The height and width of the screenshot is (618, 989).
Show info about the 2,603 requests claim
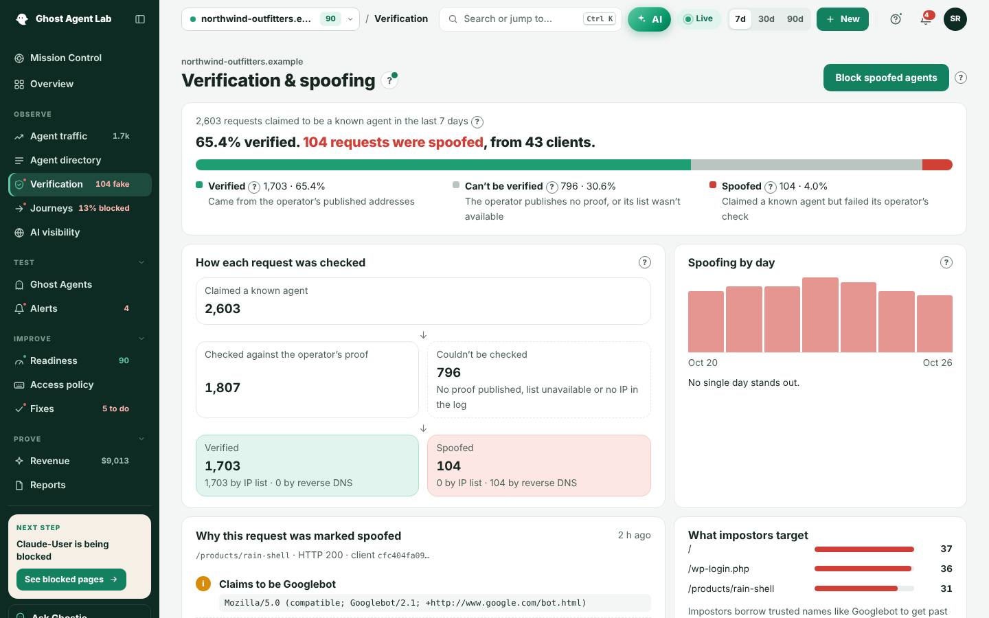477,122
